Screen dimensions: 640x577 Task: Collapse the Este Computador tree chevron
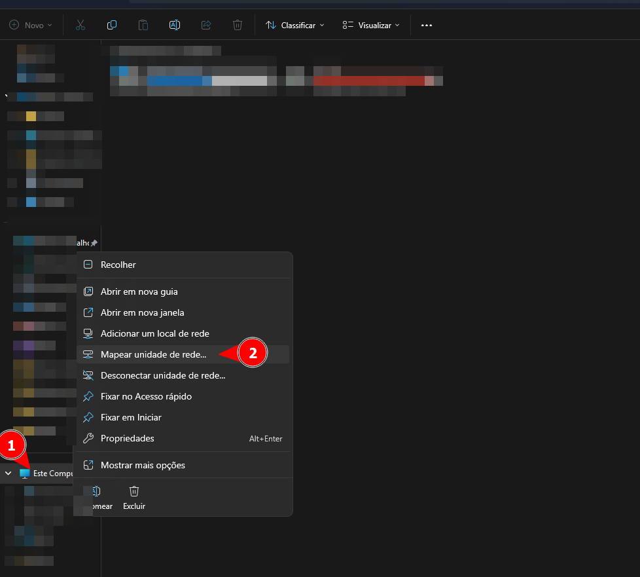click(9, 473)
